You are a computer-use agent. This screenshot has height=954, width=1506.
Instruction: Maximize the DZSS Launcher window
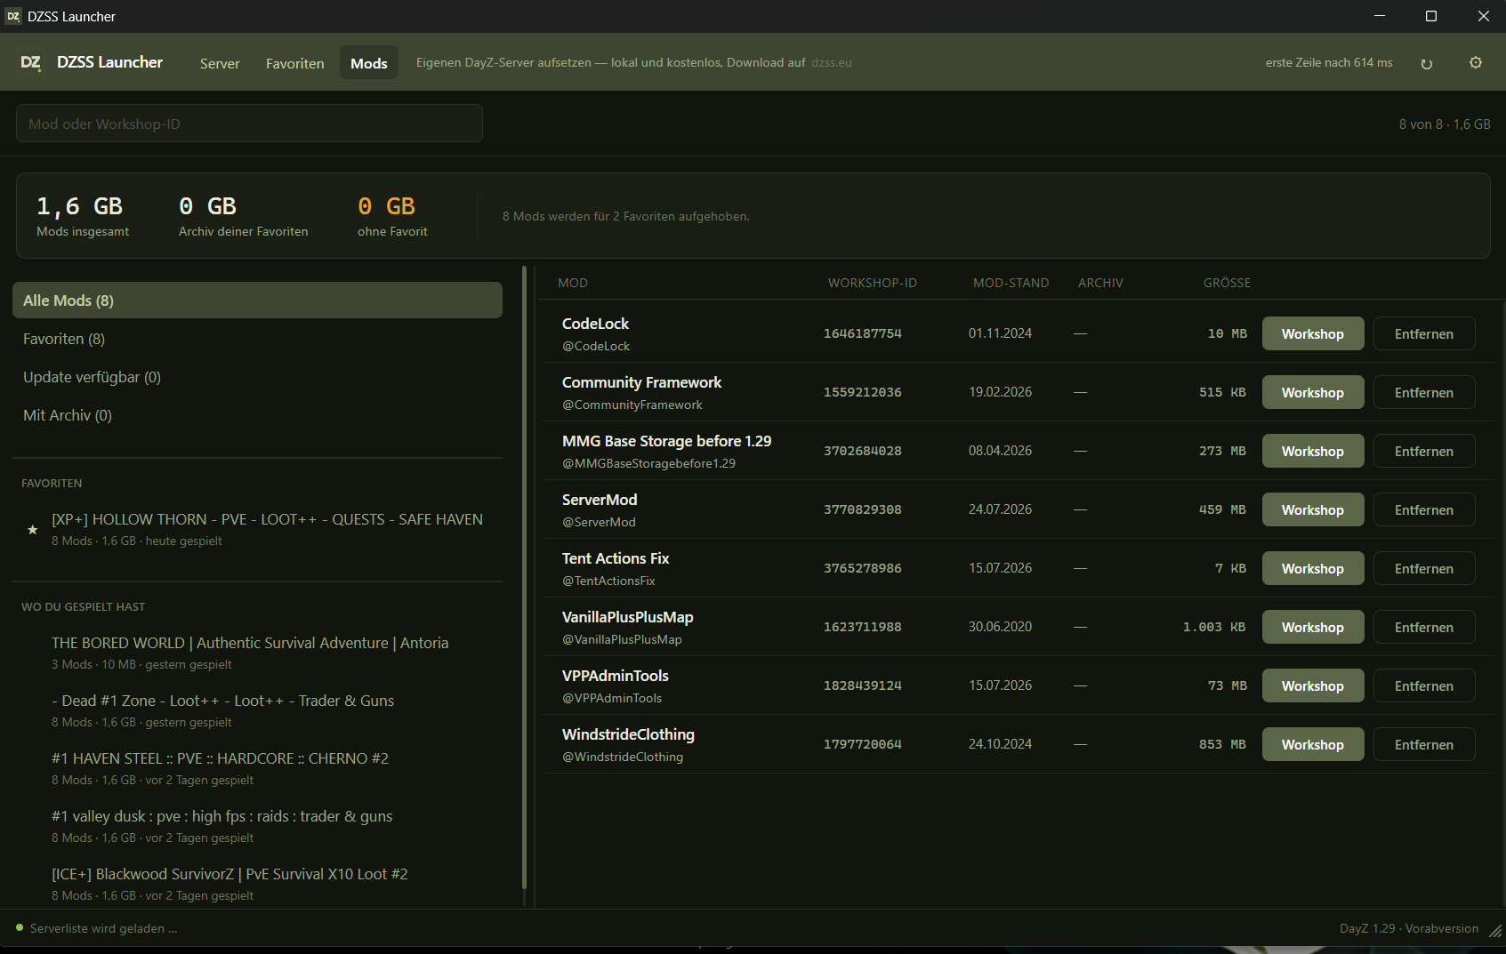click(x=1431, y=16)
